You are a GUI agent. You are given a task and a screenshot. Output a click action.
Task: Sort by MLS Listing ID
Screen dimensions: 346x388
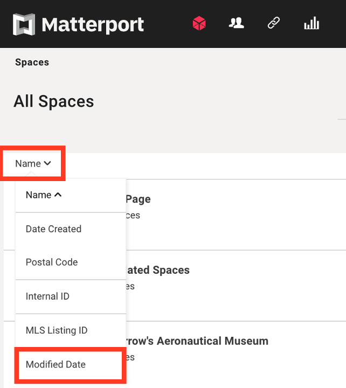point(71,330)
